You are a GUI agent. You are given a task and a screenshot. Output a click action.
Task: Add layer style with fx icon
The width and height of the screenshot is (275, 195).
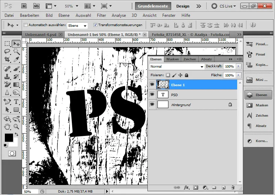click(186, 187)
